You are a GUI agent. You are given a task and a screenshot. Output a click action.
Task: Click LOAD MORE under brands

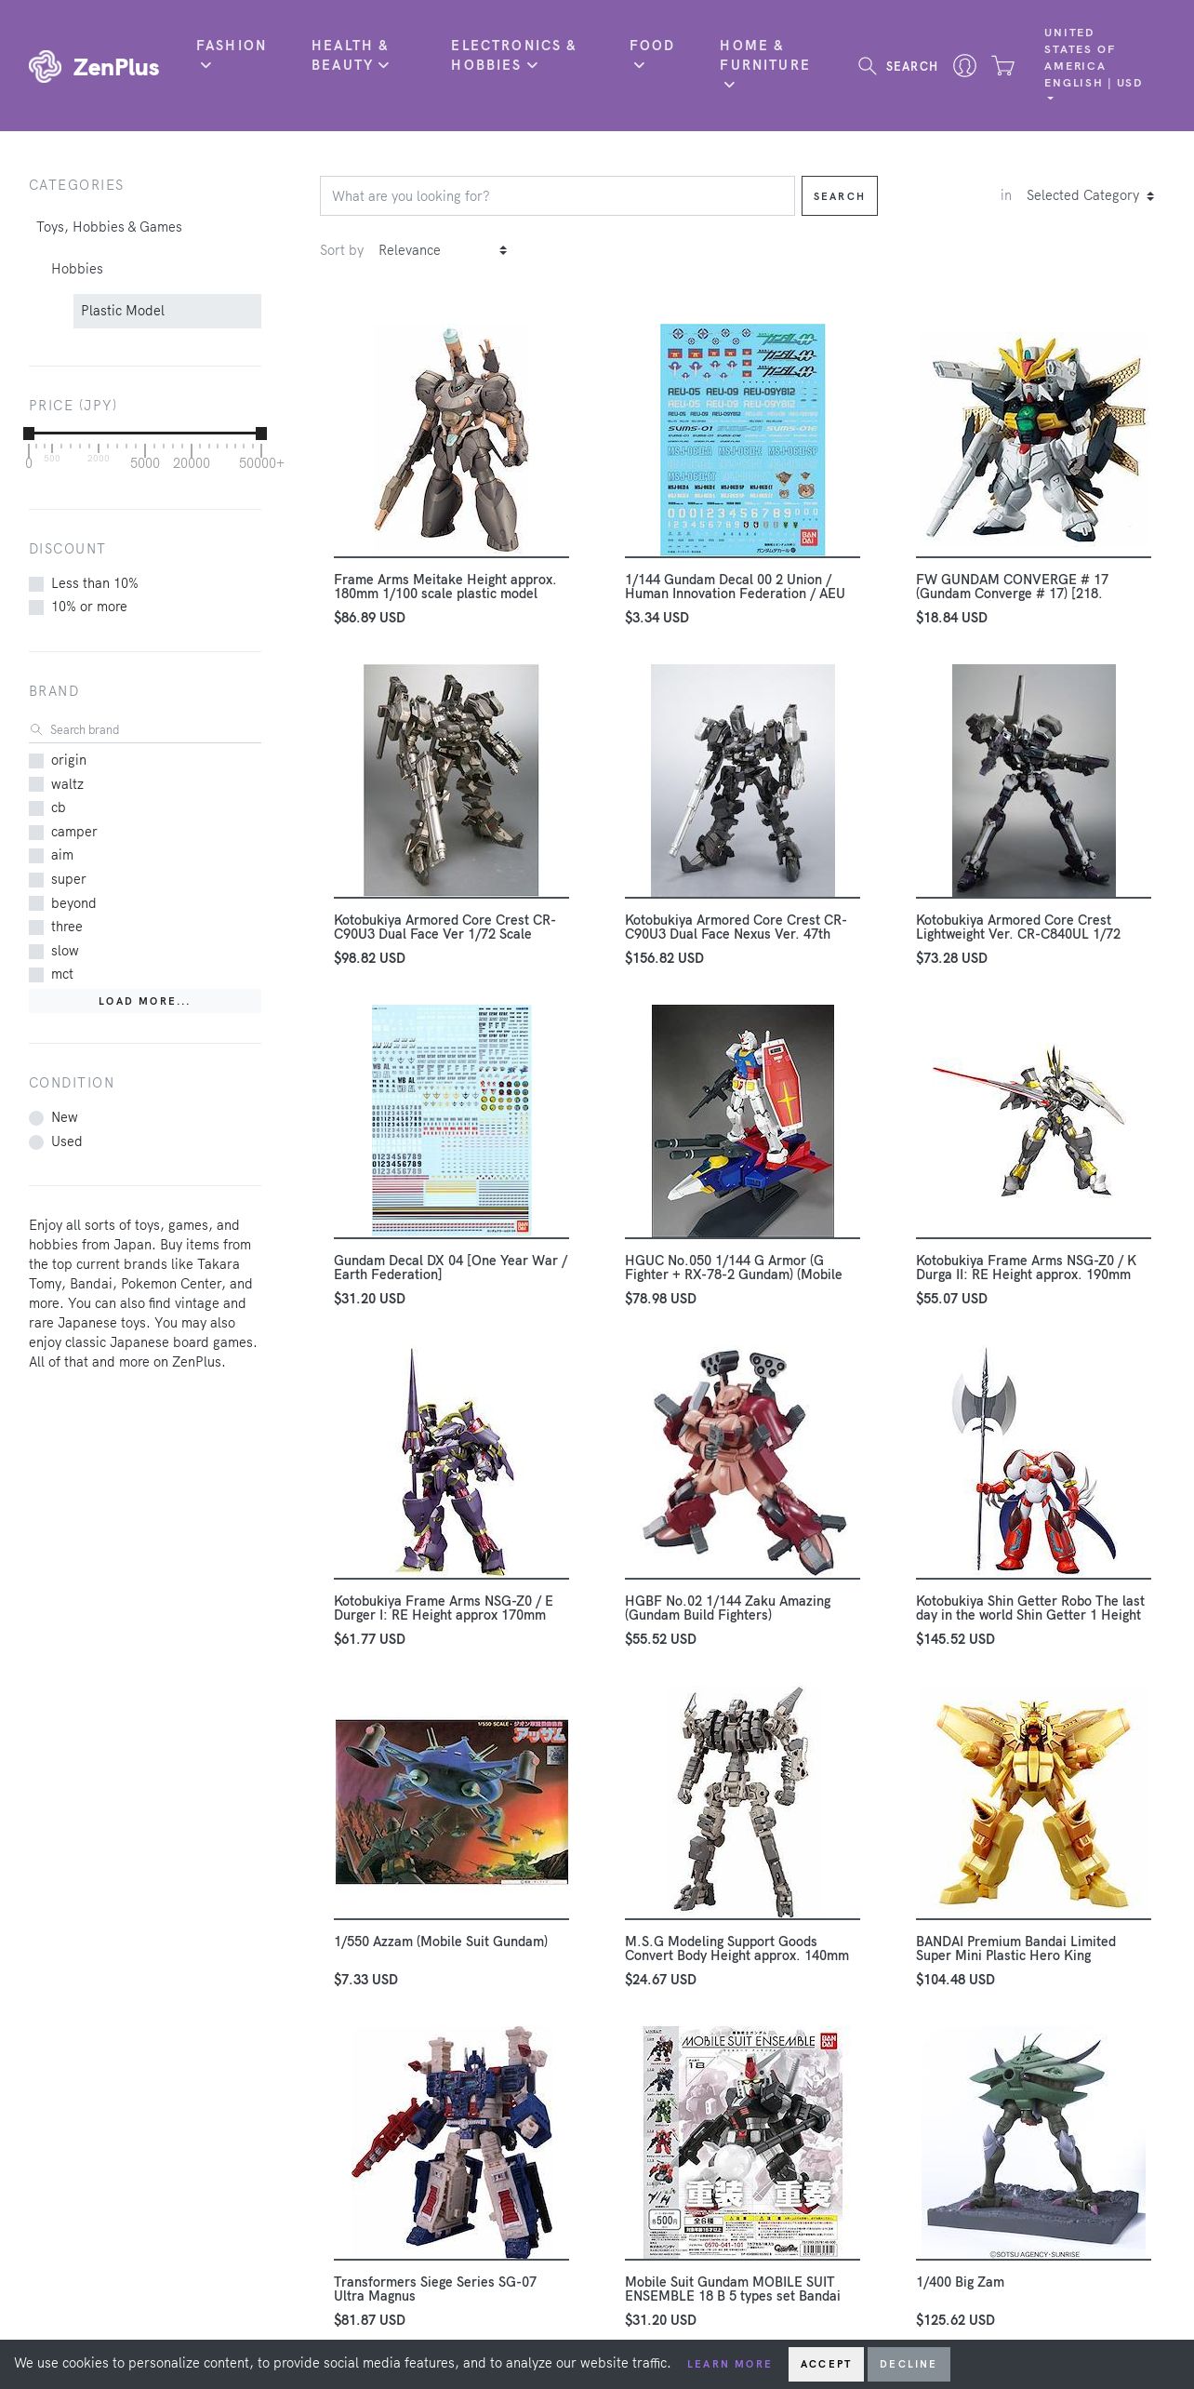coord(145,1001)
